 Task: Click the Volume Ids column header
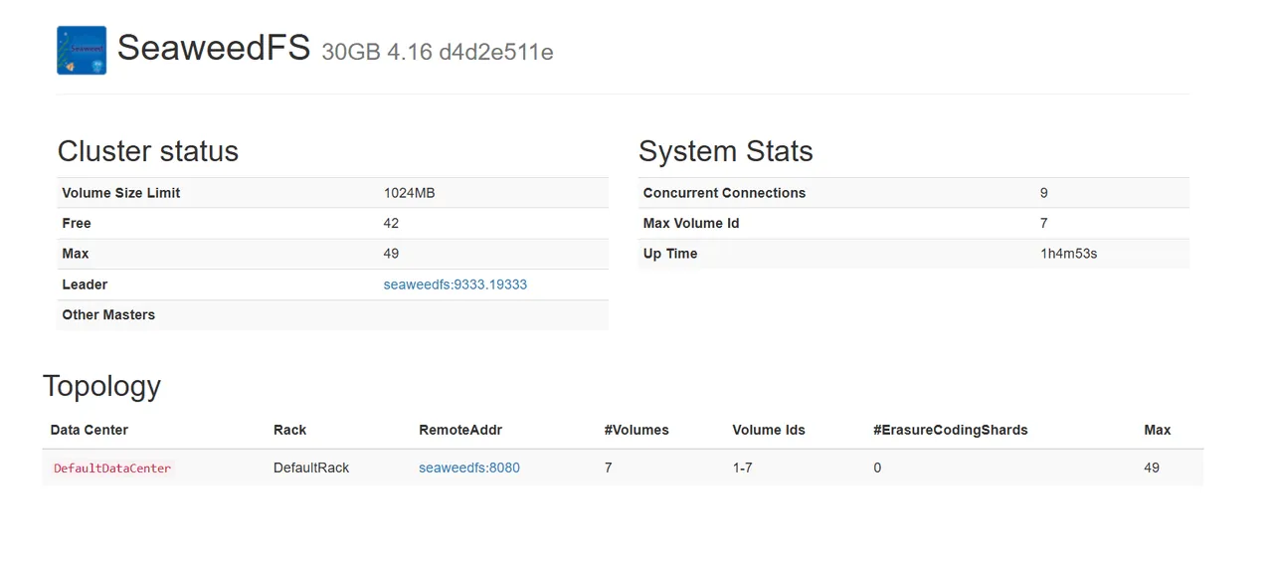click(769, 430)
